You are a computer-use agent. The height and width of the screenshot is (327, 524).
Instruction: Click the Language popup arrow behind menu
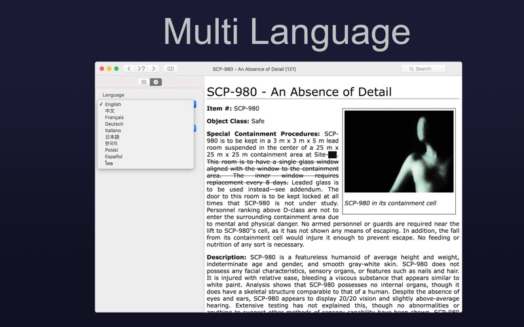[x=195, y=104]
